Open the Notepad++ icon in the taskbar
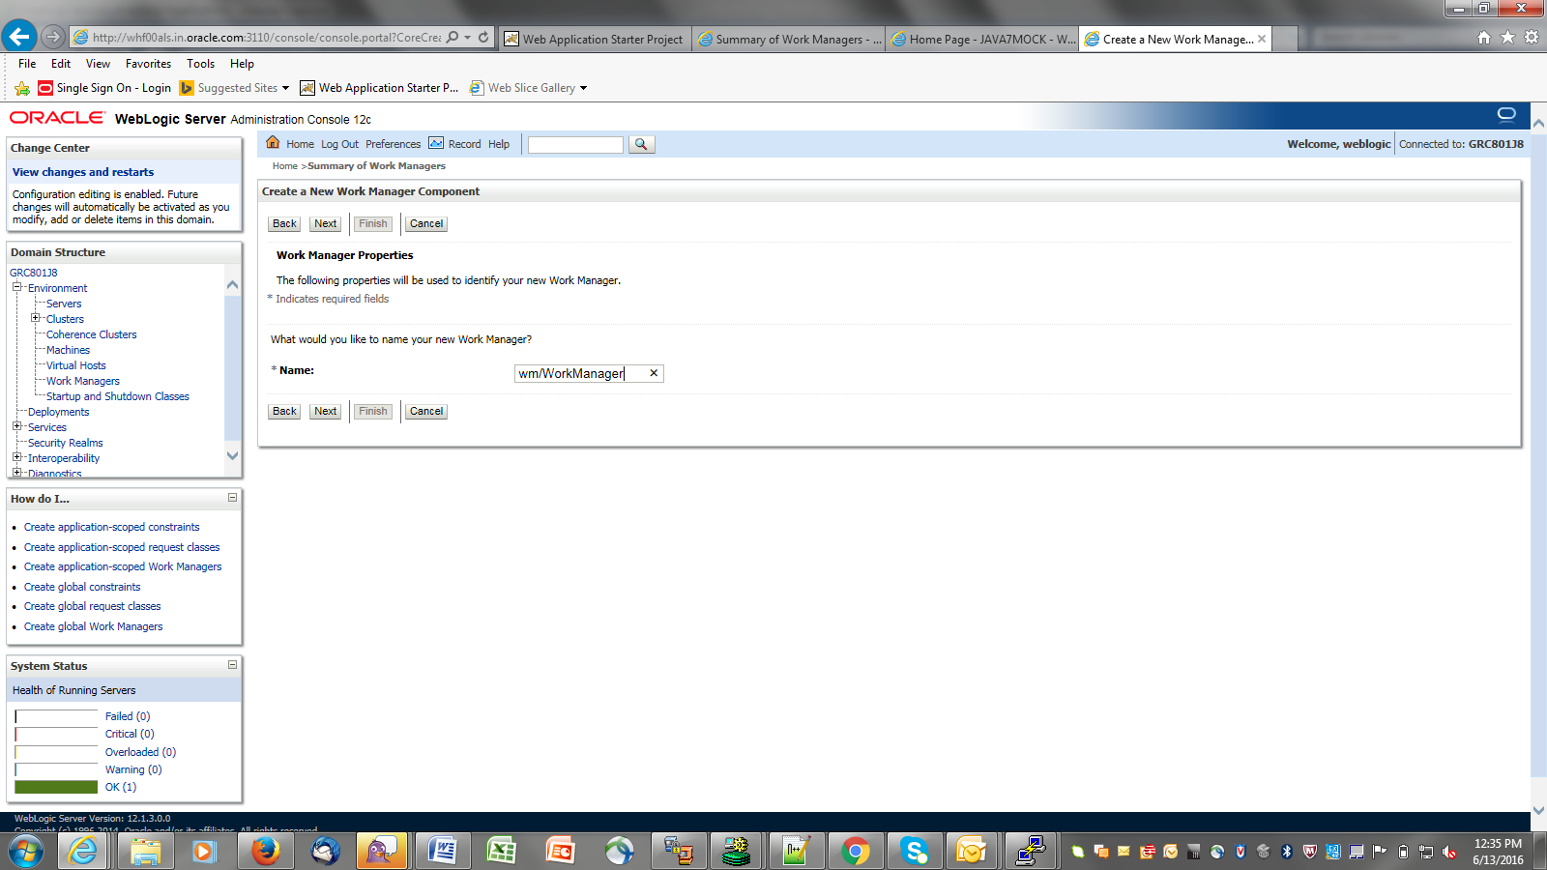The width and height of the screenshot is (1547, 870). [x=796, y=851]
